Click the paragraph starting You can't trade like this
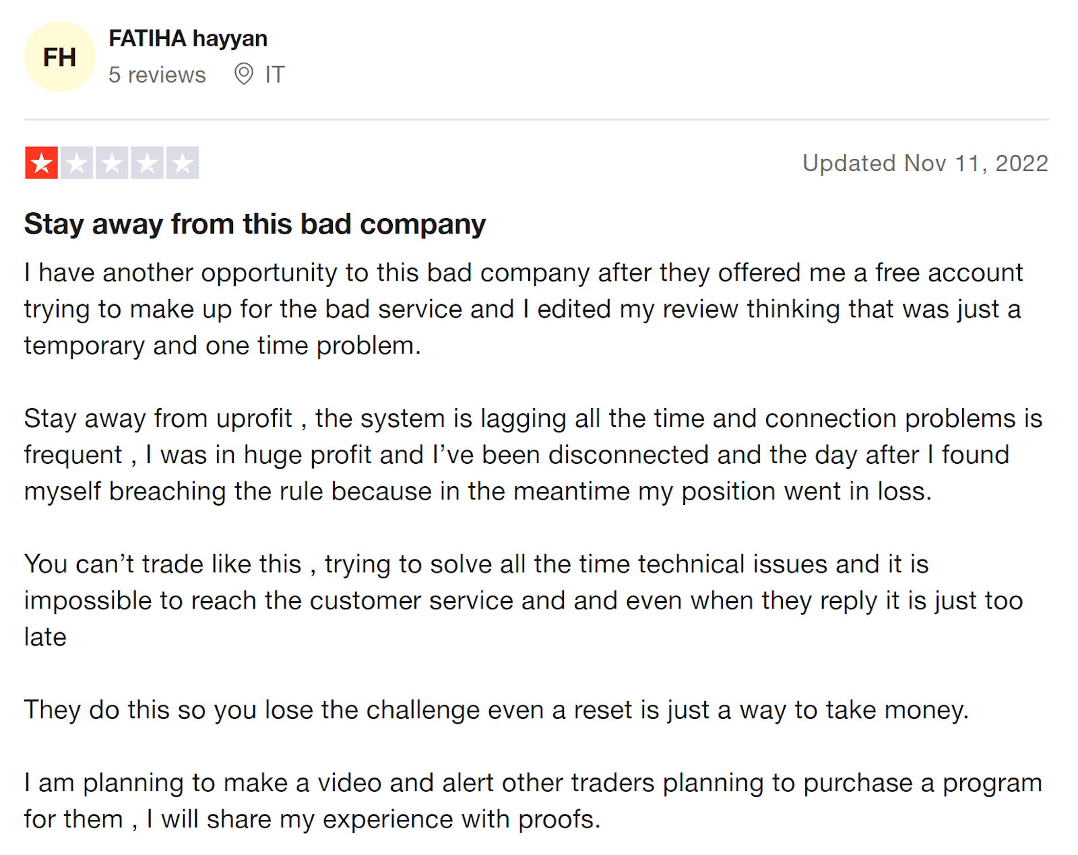Image resolution: width=1078 pixels, height=855 pixels. pyautogui.click(x=524, y=601)
